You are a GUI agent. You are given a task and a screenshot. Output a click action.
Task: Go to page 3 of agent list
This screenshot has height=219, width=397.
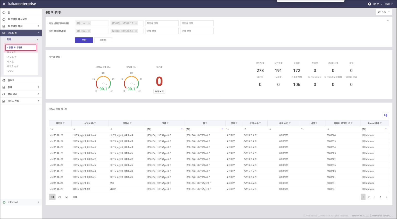375,197
